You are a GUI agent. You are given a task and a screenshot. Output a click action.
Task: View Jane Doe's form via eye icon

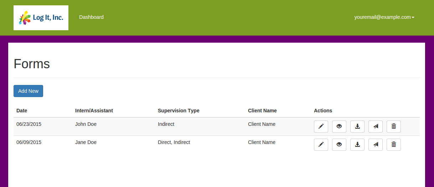(339, 144)
